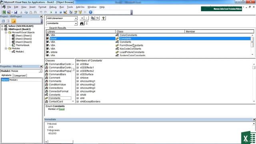The width and height of the screenshot is (256, 144).
Task: Switch to the Categorized properties tab
Action: (20, 76)
